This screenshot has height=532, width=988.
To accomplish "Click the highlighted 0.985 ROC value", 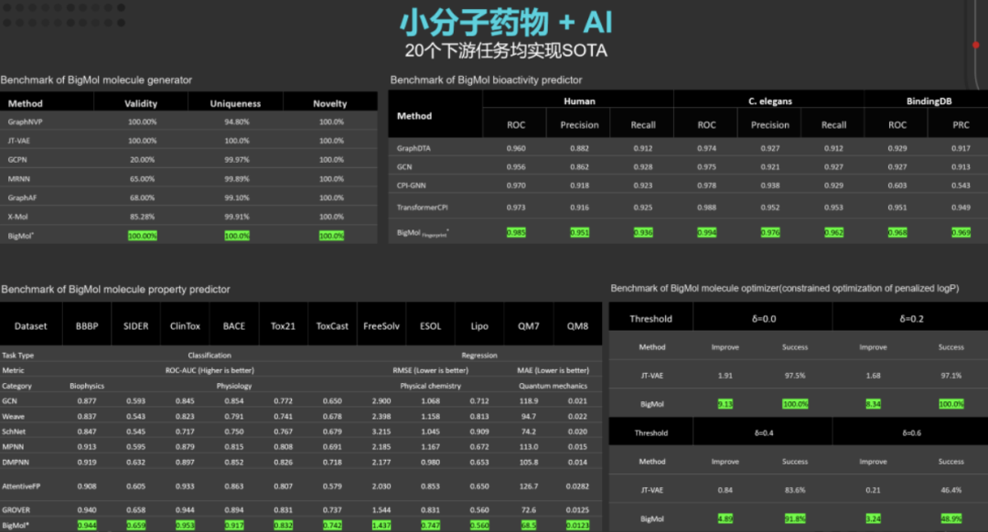I will 517,233.
